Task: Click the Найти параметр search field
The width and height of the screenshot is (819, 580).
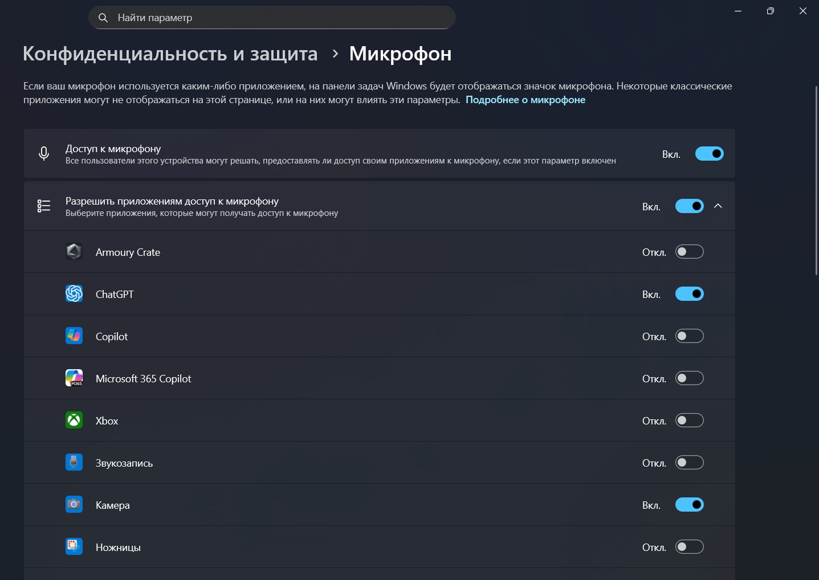Action: [279, 18]
